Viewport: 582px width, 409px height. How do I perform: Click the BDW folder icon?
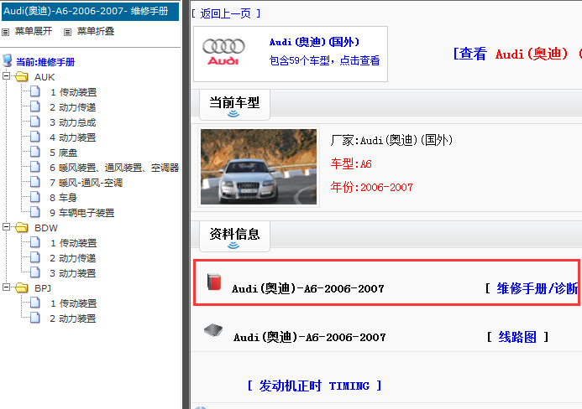pyautogui.click(x=22, y=227)
